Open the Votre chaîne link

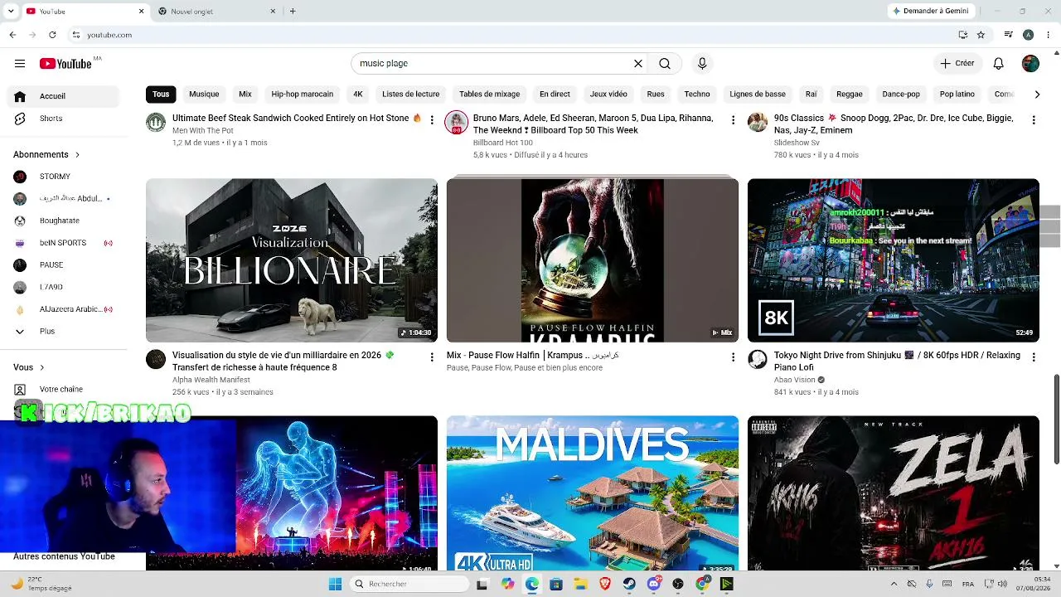coord(63,390)
